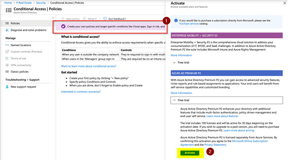Click the Named locations arrows icon
Screen dimensions: 288x160
tap(7, 45)
